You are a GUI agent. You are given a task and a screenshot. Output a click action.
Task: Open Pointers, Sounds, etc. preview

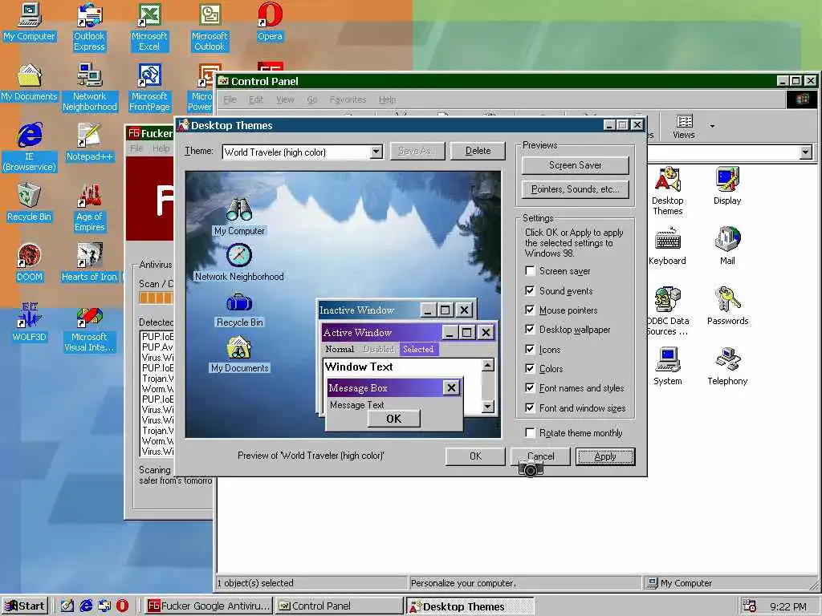point(575,189)
